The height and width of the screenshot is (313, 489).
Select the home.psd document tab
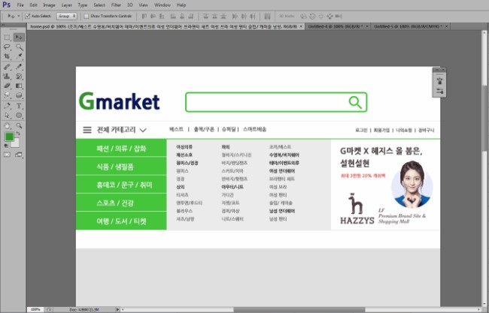tap(164, 27)
